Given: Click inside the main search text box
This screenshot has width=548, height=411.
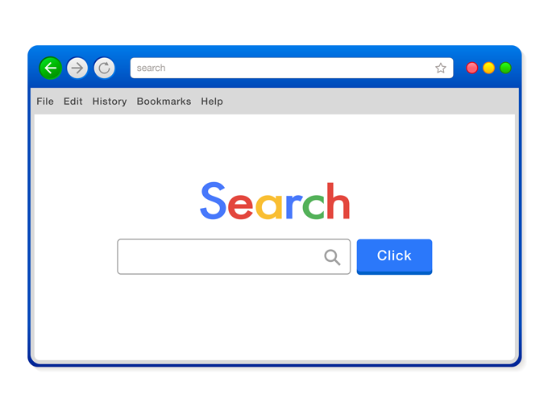Looking at the screenshot, I should [x=234, y=256].
